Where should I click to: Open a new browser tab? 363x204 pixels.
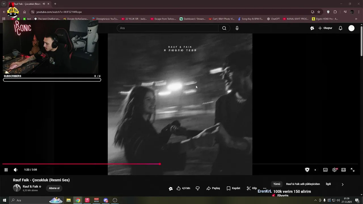(x=55, y=4)
